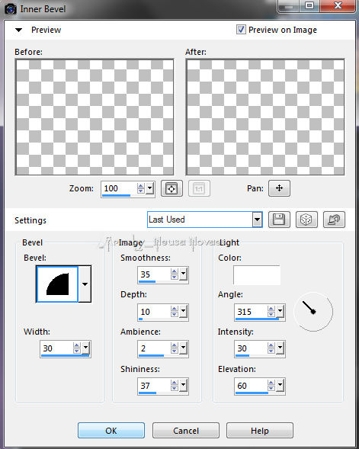Image resolution: width=359 pixels, height=449 pixels.
Task: Click the Depth value input field
Action: coord(154,311)
